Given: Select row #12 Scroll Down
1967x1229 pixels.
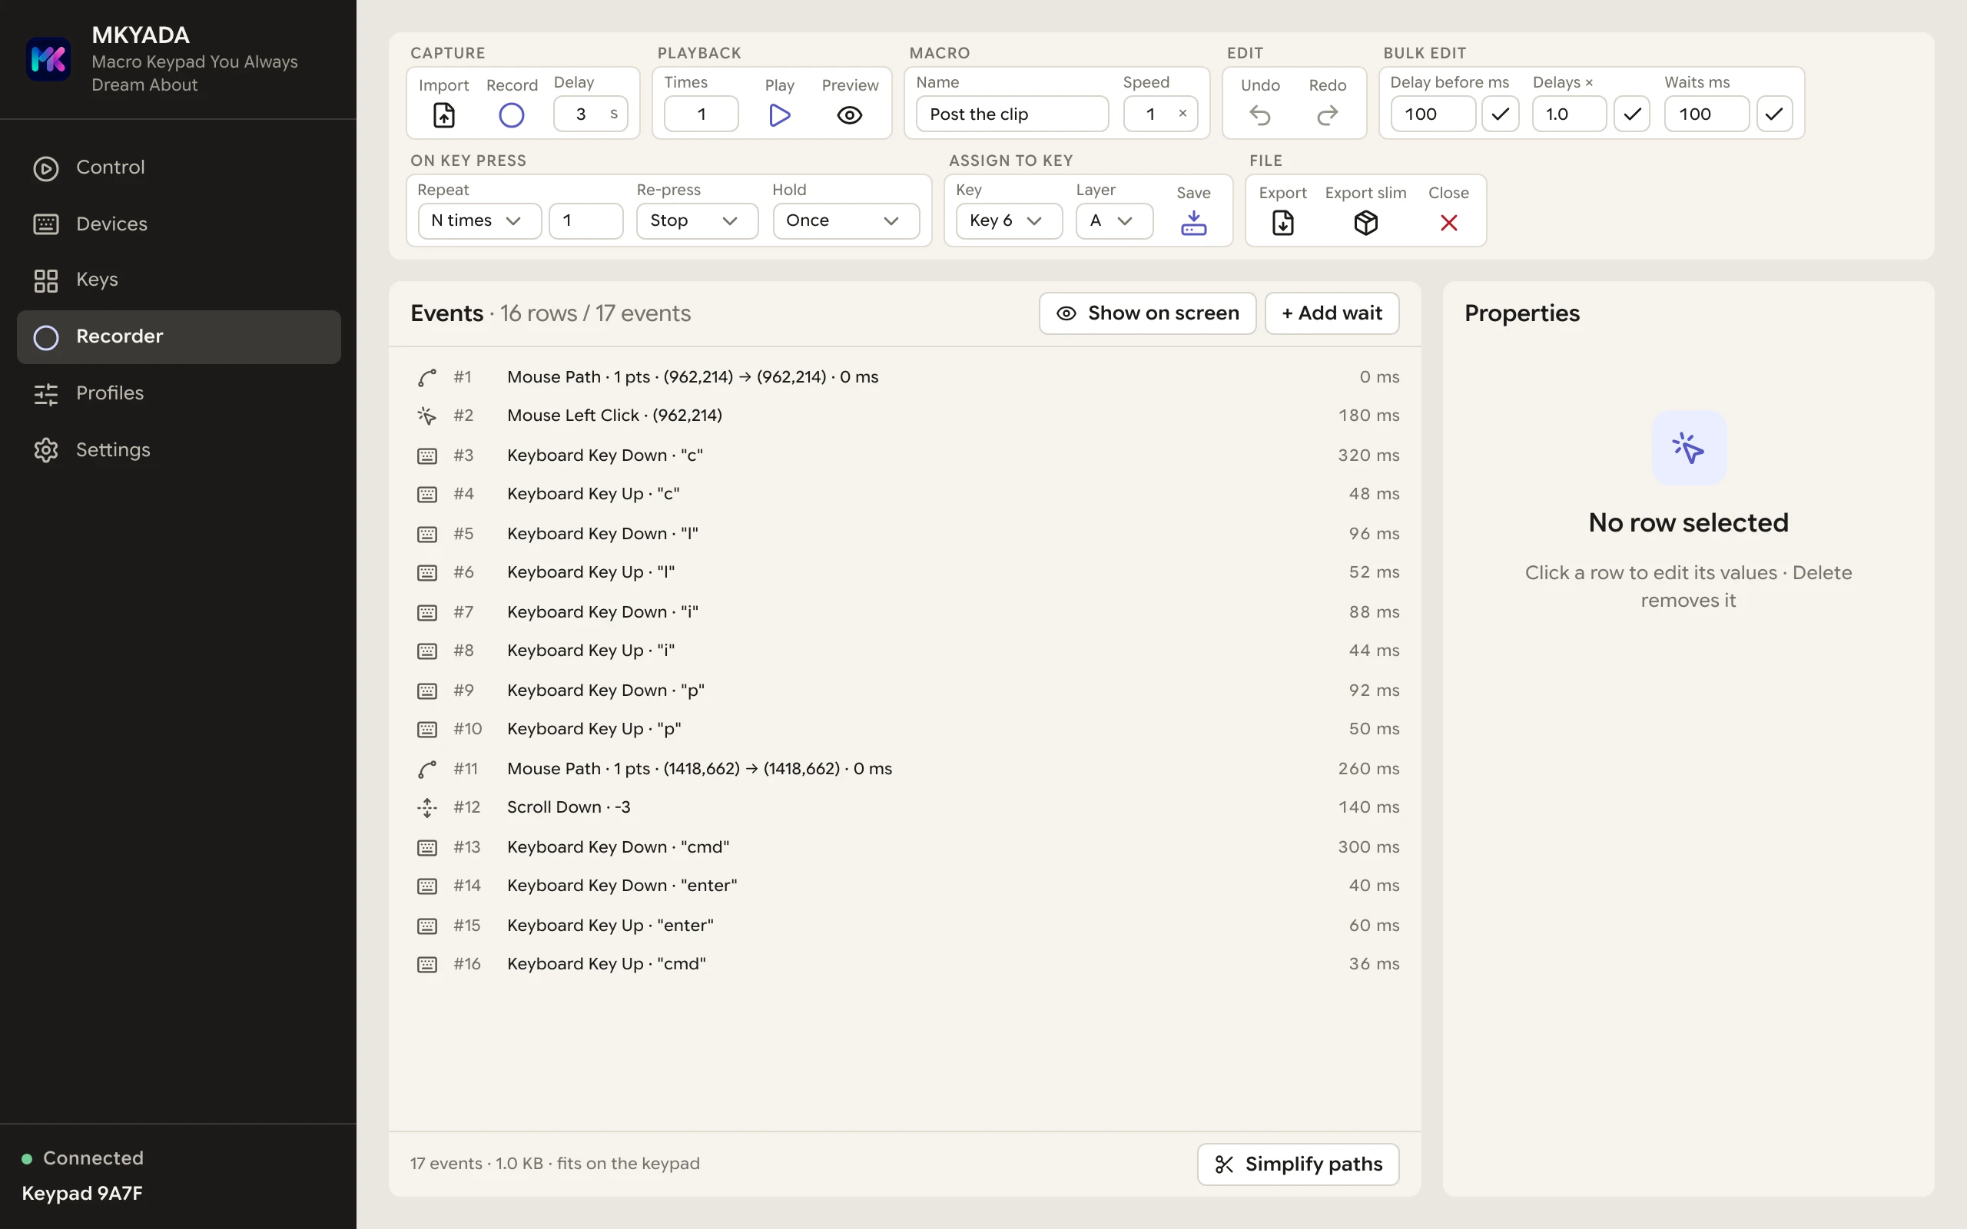Looking at the screenshot, I should [x=904, y=807].
